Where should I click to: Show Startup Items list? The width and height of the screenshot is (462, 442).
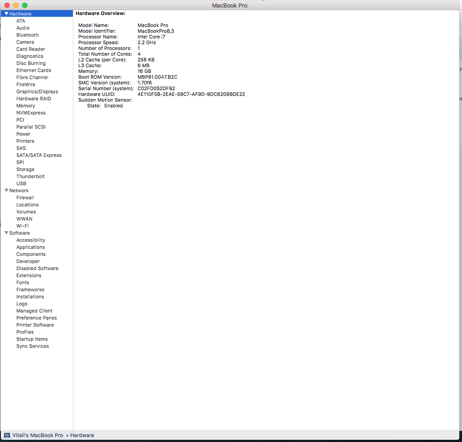coord(32,339)
